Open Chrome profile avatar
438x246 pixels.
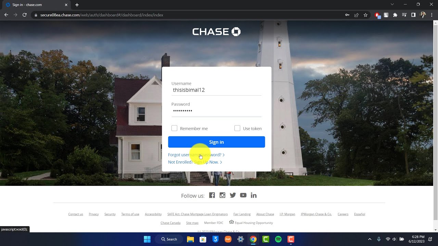coord(423,15)
